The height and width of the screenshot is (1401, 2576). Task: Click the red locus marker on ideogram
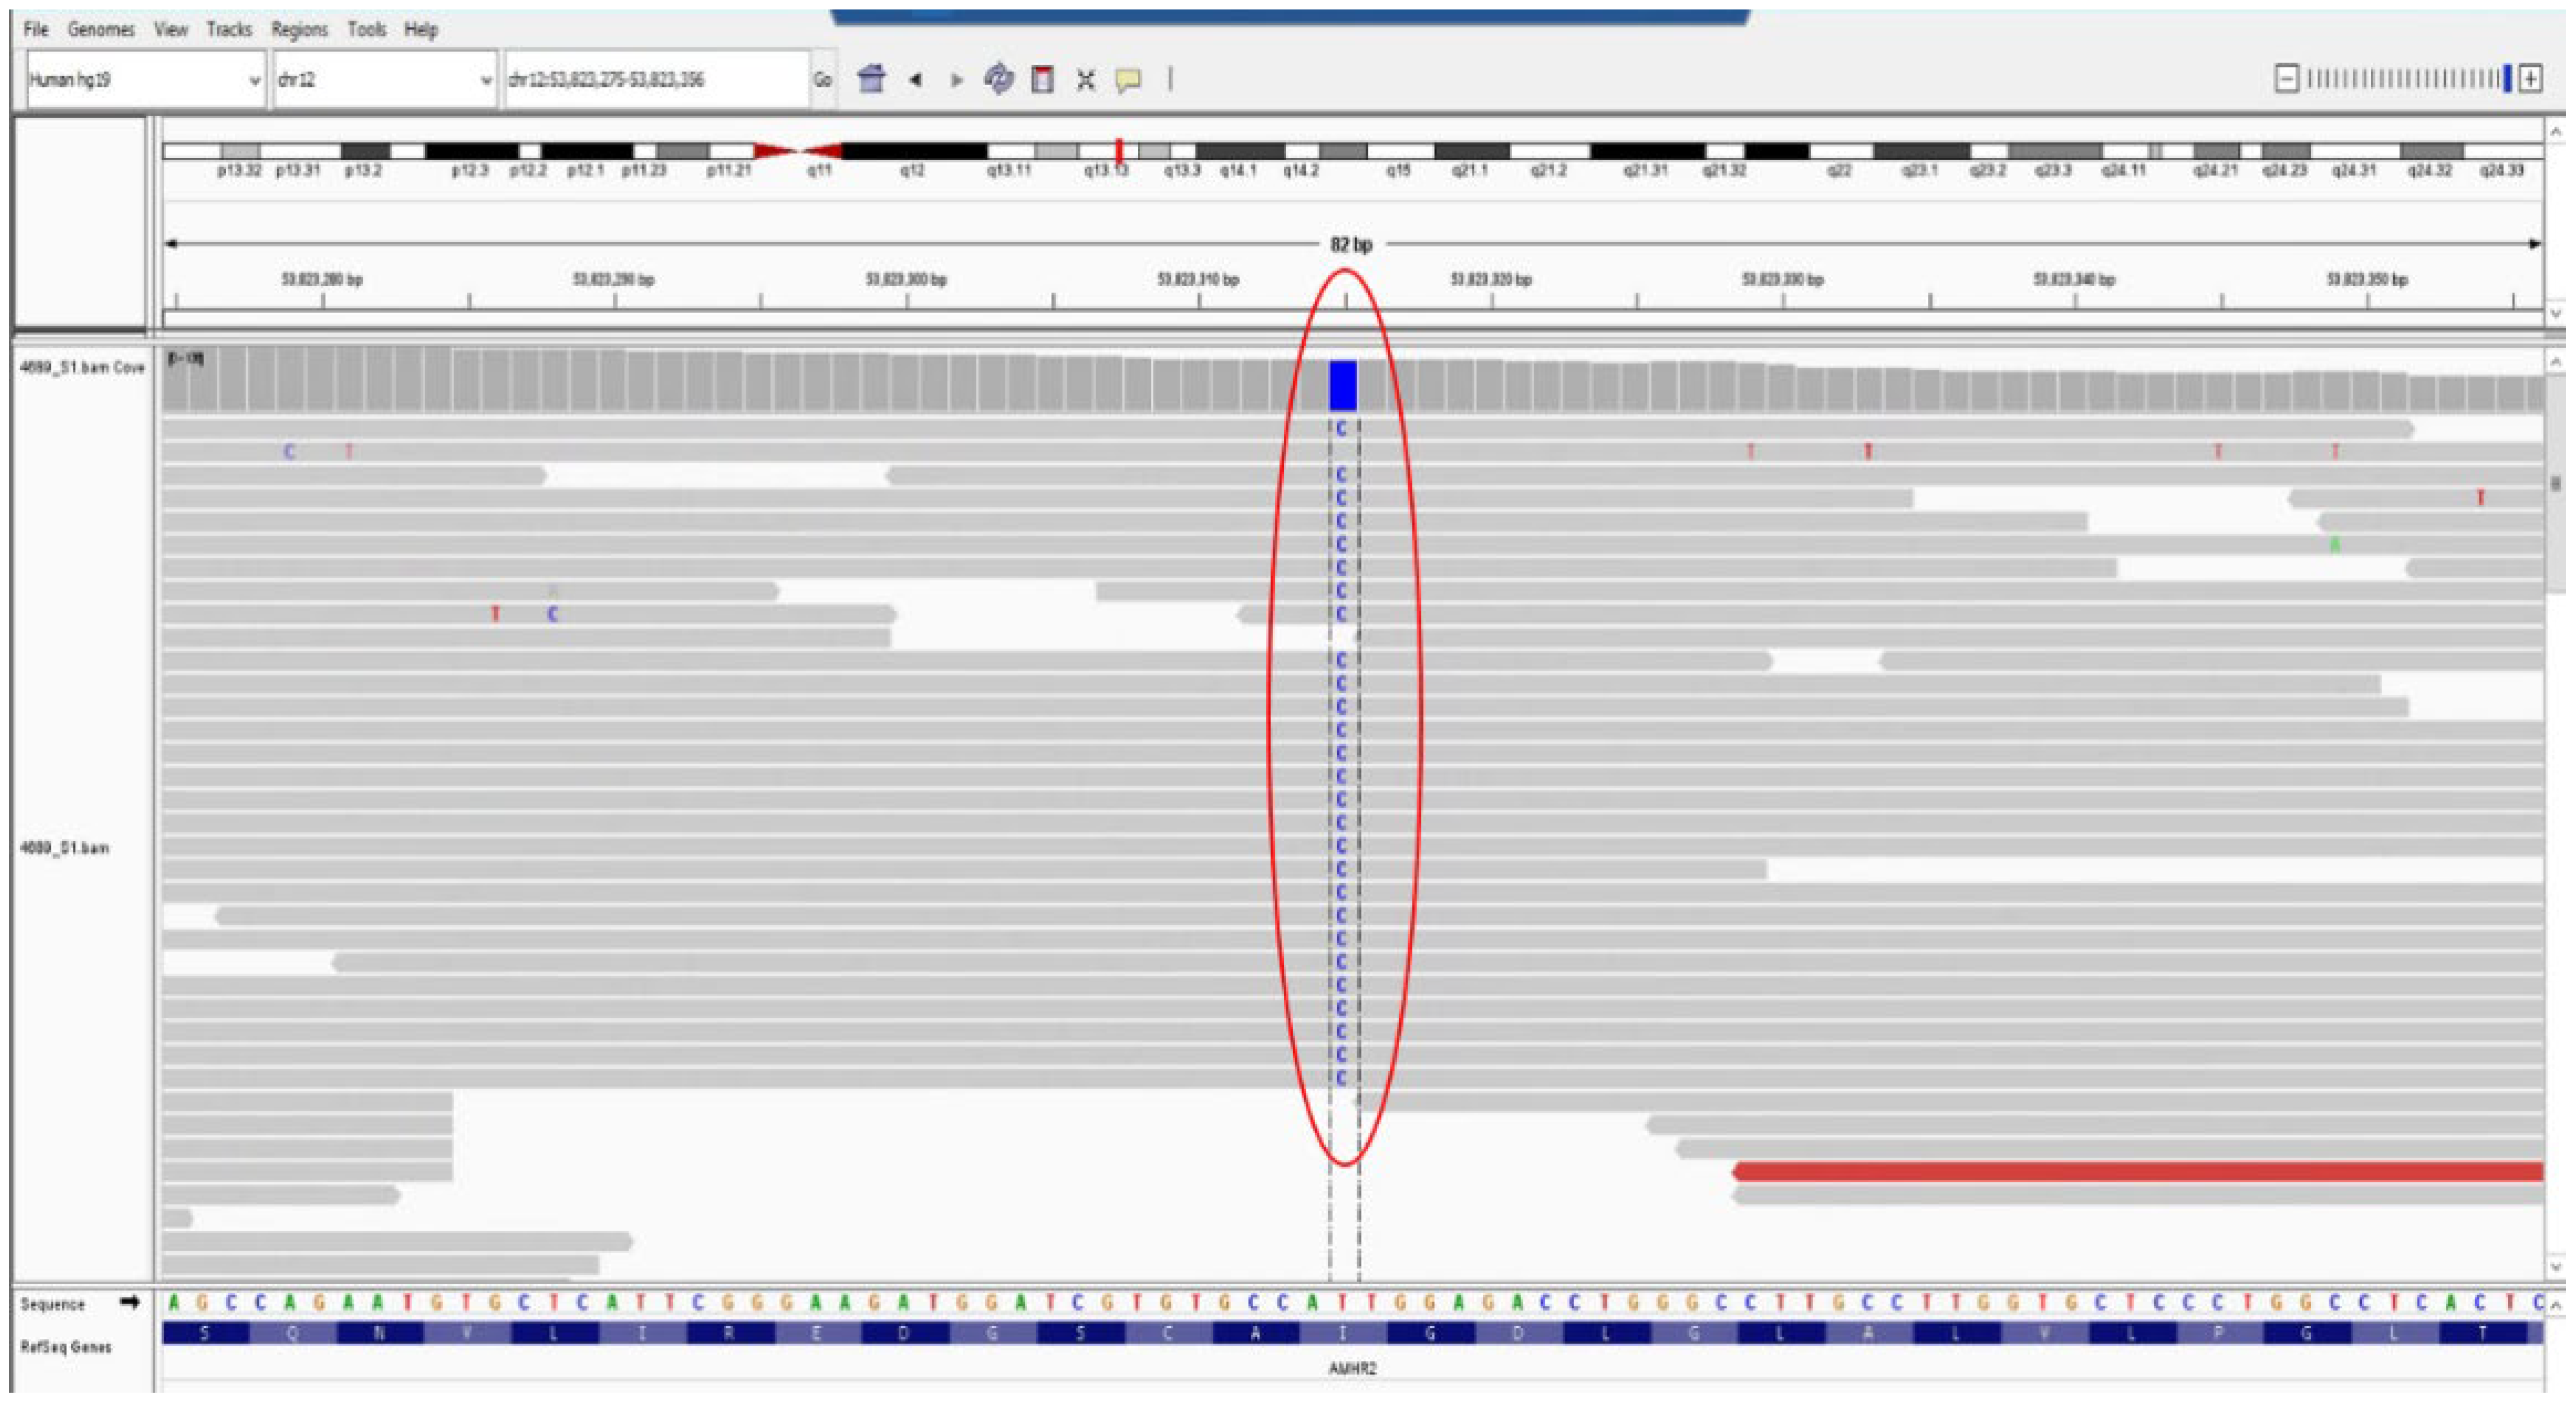pyautogui.click(x=1119, y=151)
